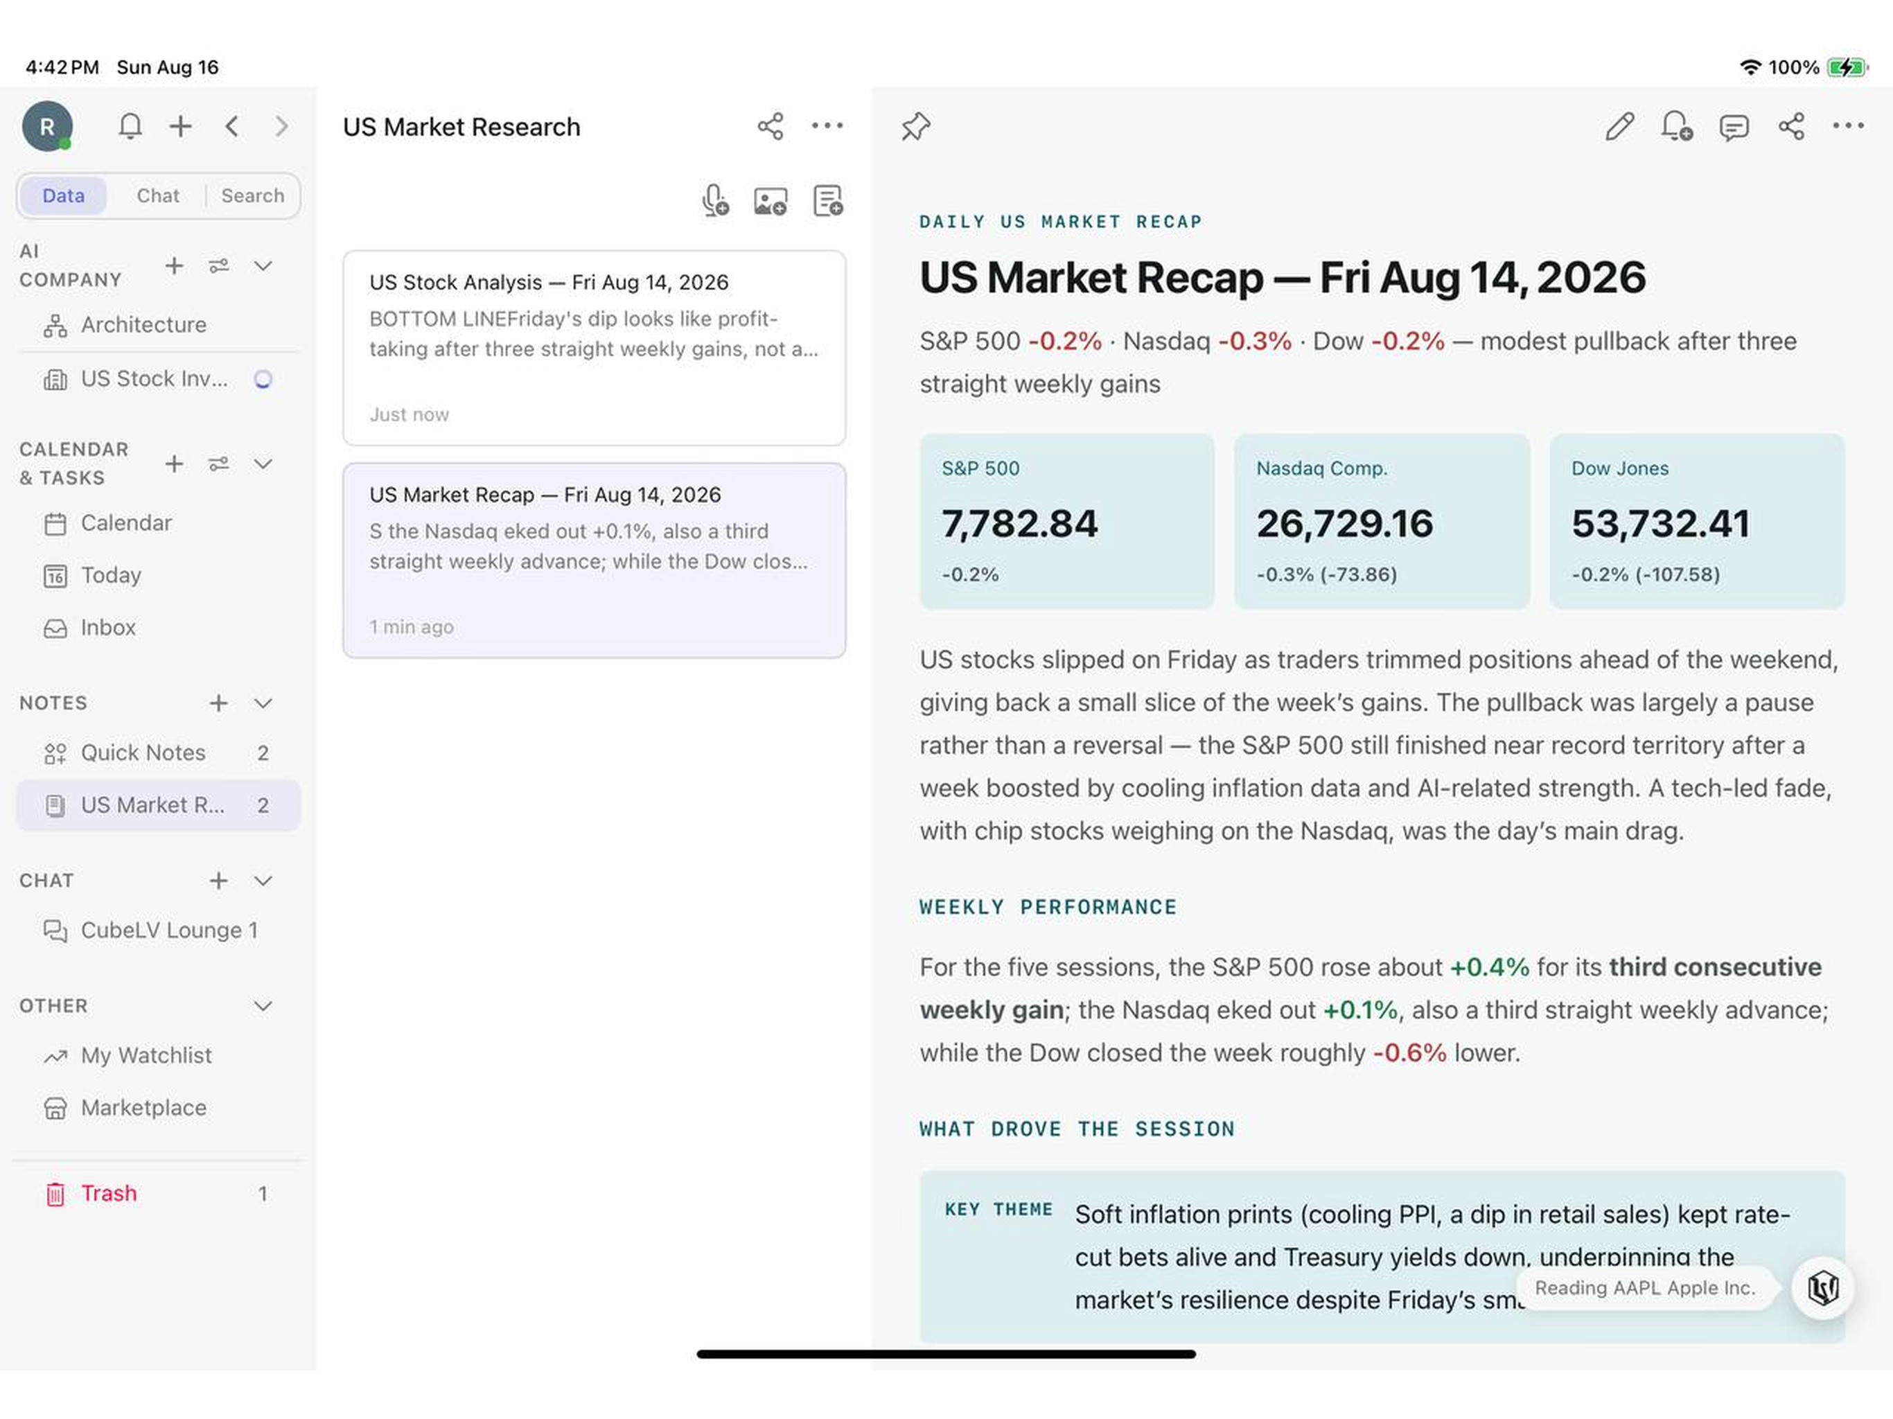Open the US Stock Analysis note card

pyautogui.click(x=594, y=349)
